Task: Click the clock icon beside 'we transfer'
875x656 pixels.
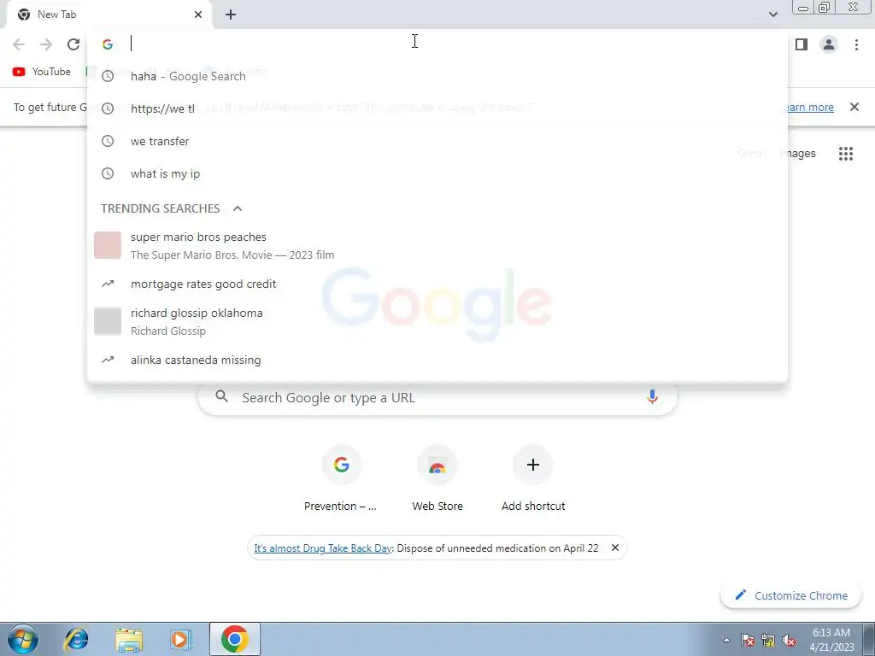Action: (107, 141)
